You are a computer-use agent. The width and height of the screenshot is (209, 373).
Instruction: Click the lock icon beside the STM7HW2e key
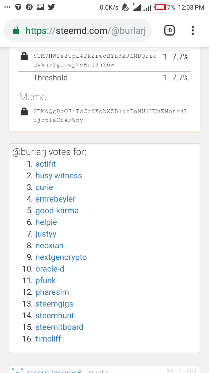coord(24,56)
